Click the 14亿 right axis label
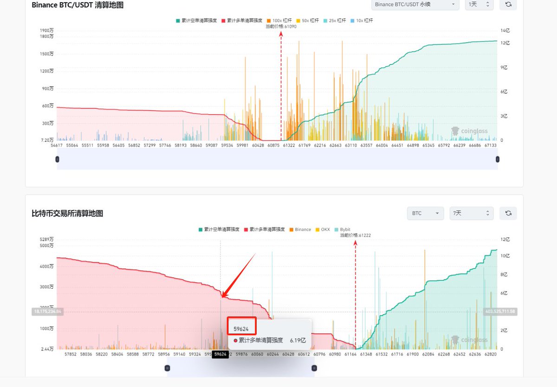 pyautogui.click(x=505, y=31)
